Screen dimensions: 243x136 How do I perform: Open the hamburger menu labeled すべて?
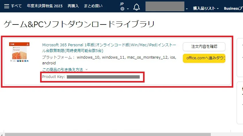click(x=13, y=6)
